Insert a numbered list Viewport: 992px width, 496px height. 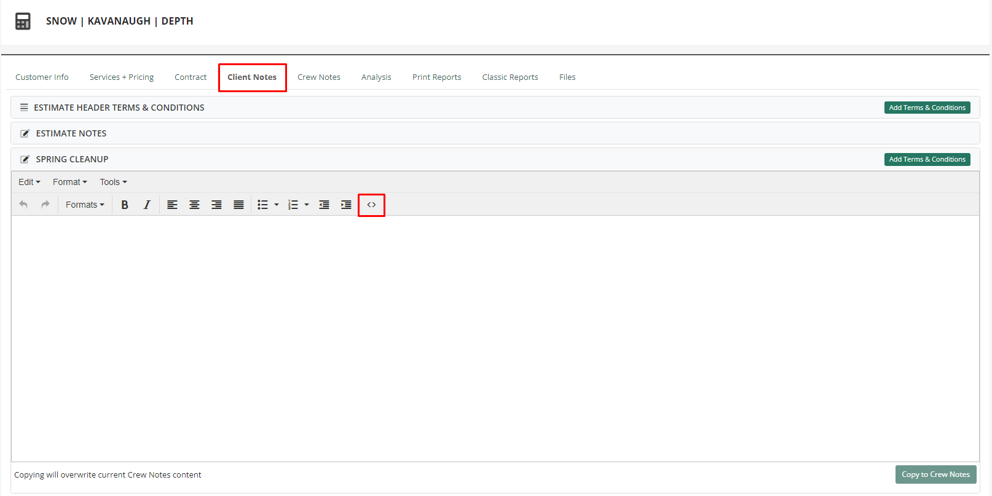point(293,205)
